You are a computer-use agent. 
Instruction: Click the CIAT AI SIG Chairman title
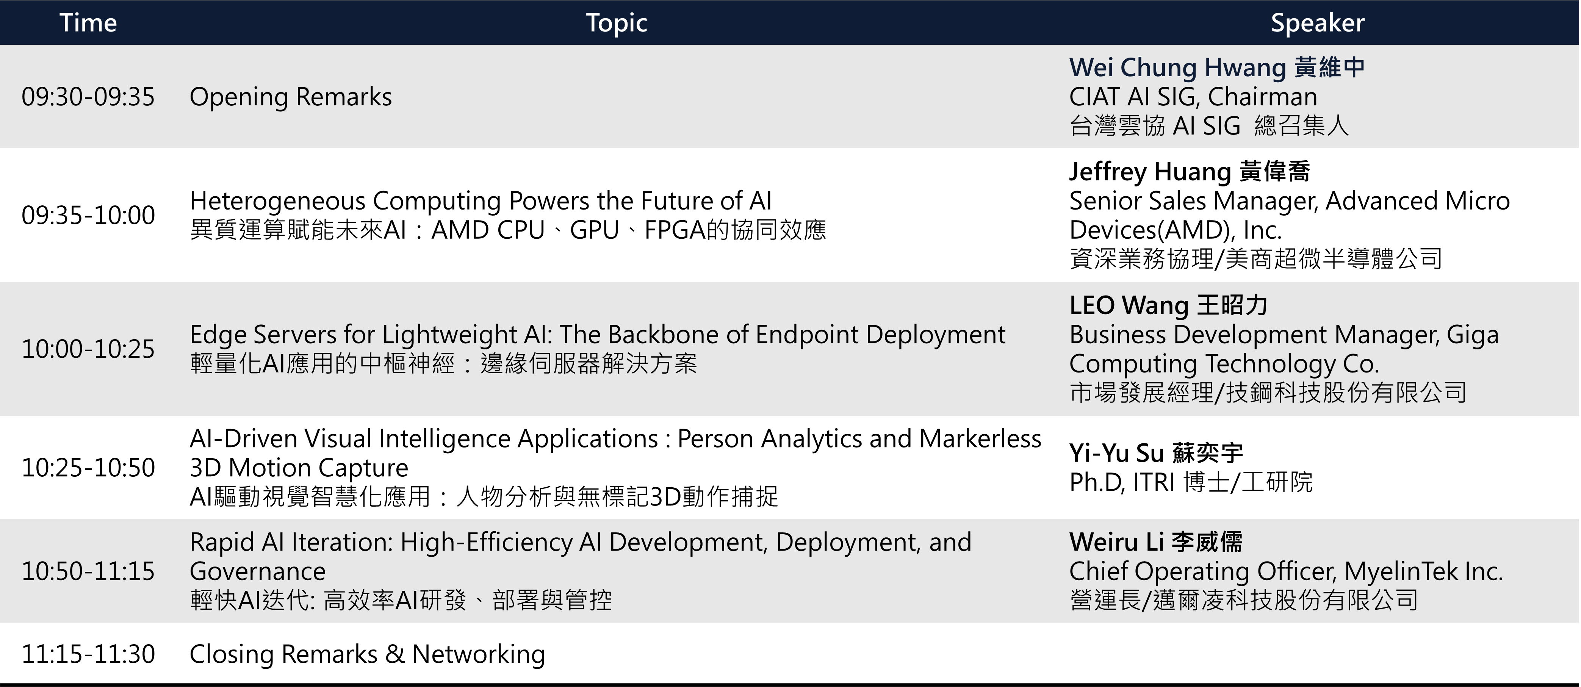(x=1193, y=97)
